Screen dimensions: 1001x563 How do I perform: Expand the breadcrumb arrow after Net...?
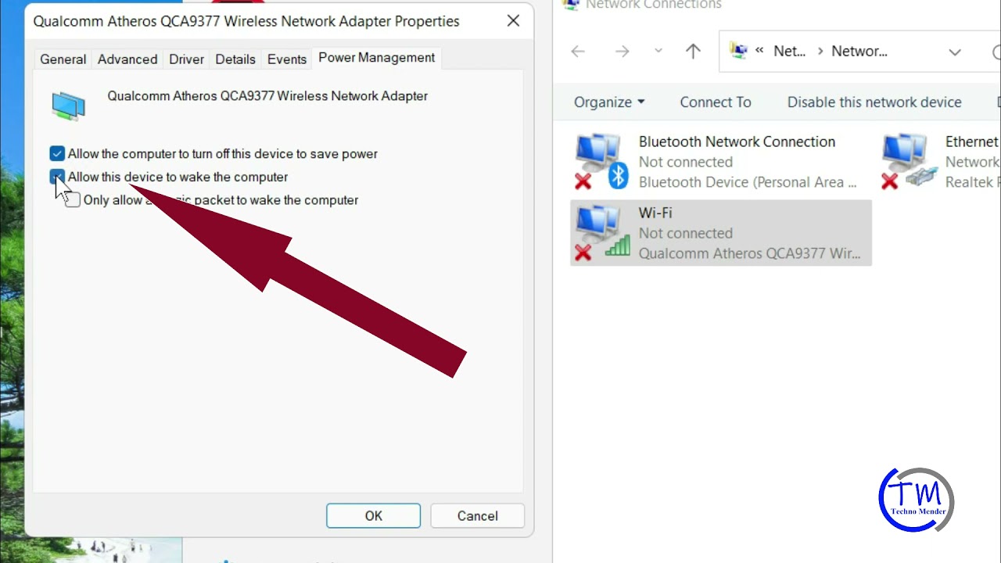(x=820, y=52)
